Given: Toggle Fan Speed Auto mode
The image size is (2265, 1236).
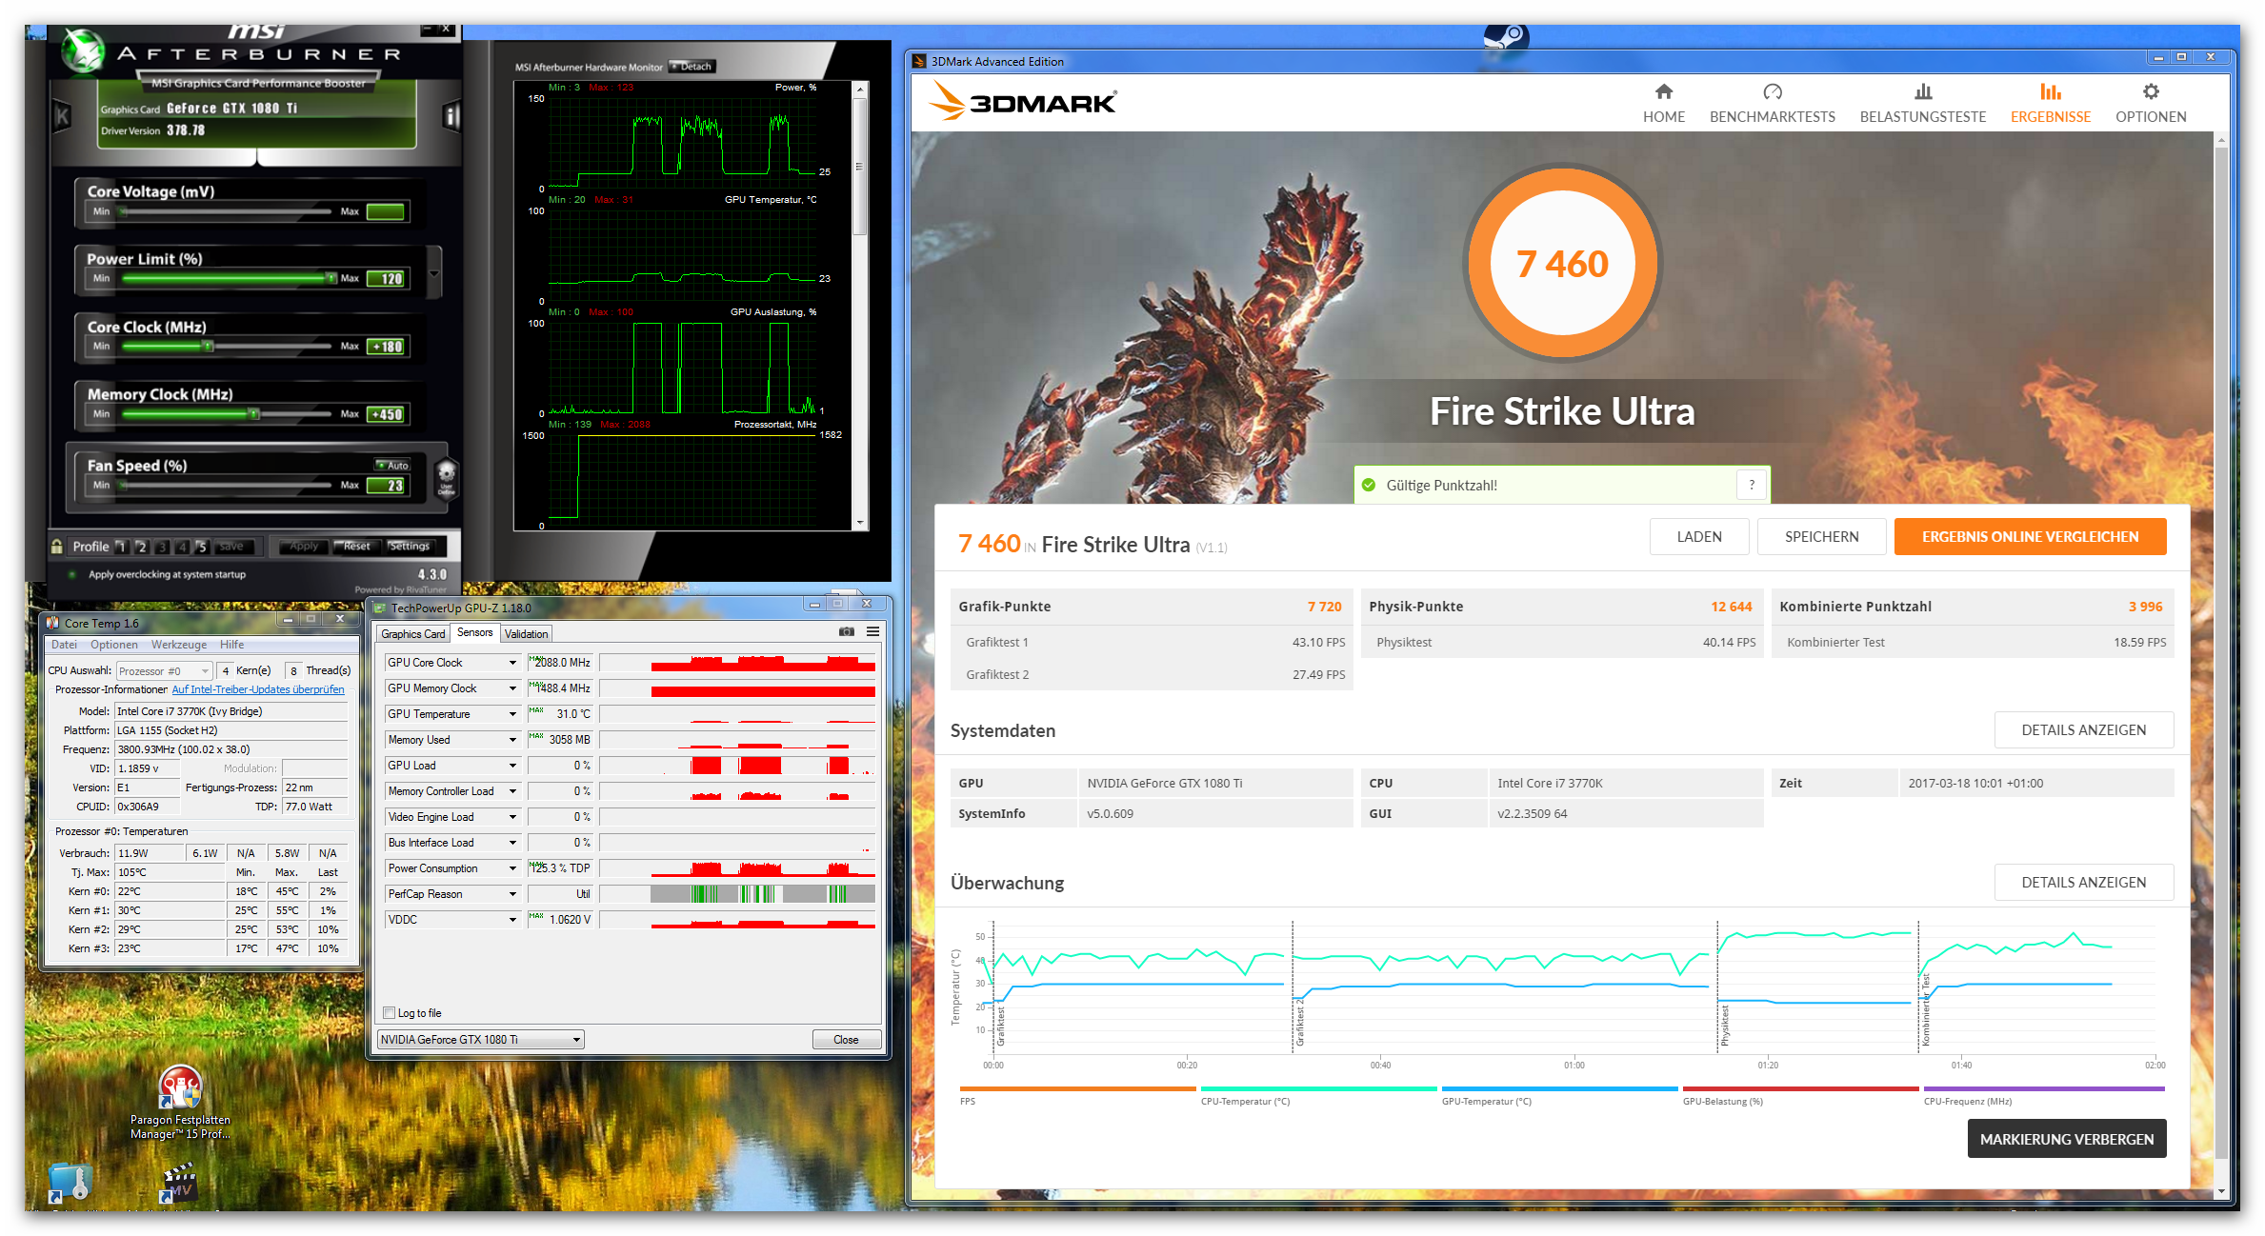Looking at the screenshot, I should coord(391,466).
